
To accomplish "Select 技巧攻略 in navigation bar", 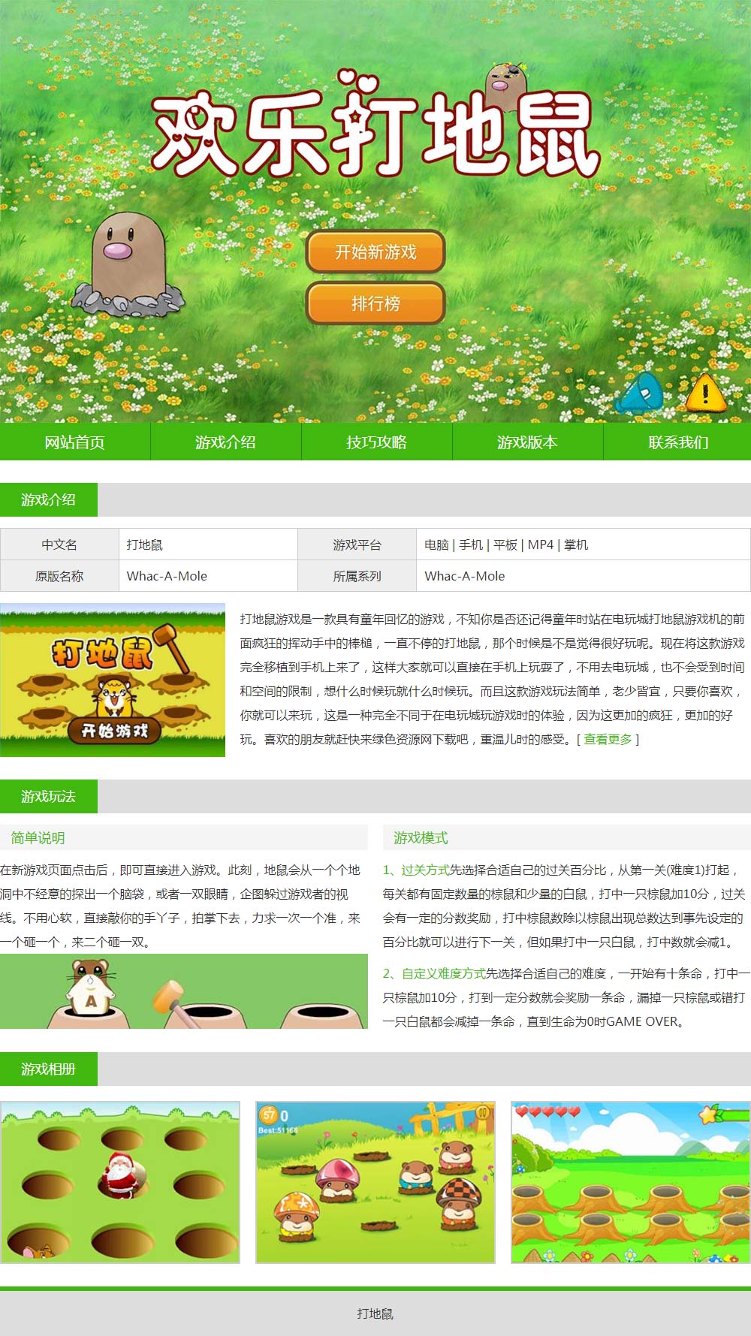I will (x=377, y=442).
